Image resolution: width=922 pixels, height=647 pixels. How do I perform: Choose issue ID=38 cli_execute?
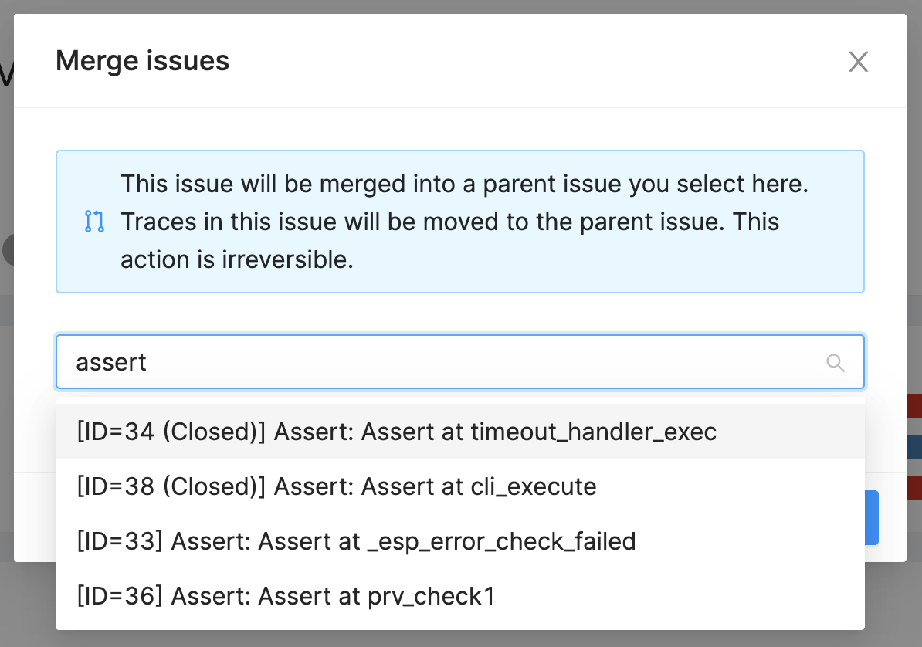(x=337, y=486)
